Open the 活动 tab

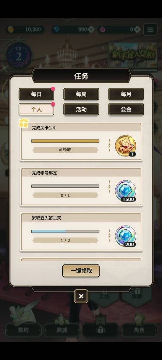81,109
